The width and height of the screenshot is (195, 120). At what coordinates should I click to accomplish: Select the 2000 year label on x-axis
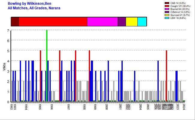click(107, 107)
